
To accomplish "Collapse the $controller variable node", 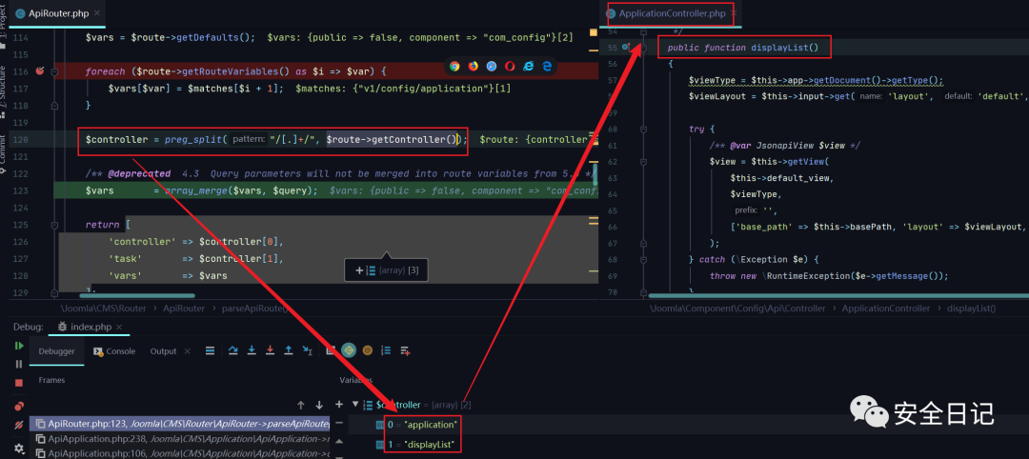I will coord(355,405).
